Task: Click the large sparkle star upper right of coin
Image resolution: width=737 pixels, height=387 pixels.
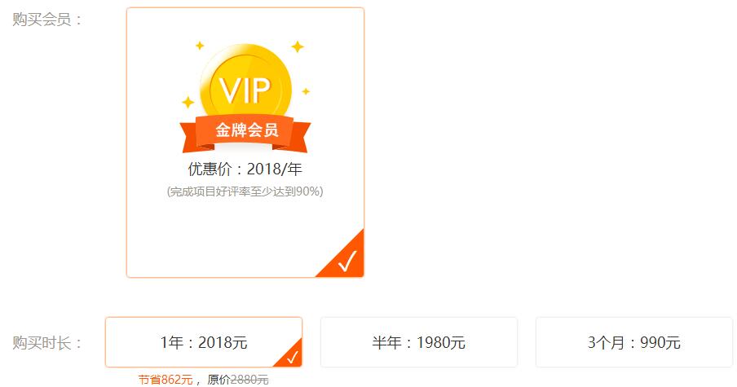Action: point(298,46)
